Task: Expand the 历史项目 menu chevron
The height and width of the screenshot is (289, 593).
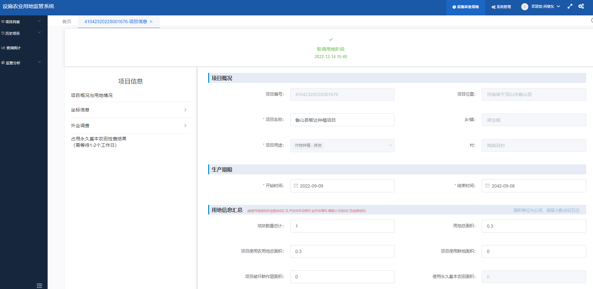Action: pyautogui.click(x=39, y=32)
